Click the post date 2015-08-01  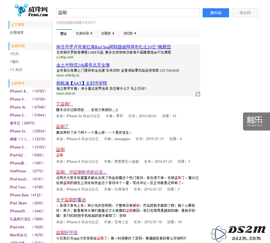pyautogui.click(x=148, y=116)
